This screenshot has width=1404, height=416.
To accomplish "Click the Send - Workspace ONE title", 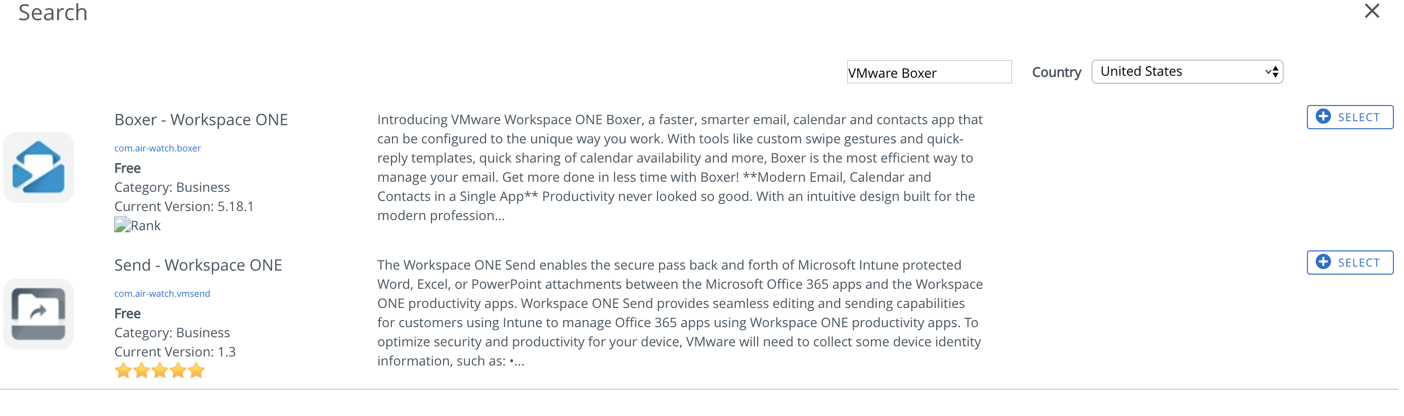I will tap(198, 265).
